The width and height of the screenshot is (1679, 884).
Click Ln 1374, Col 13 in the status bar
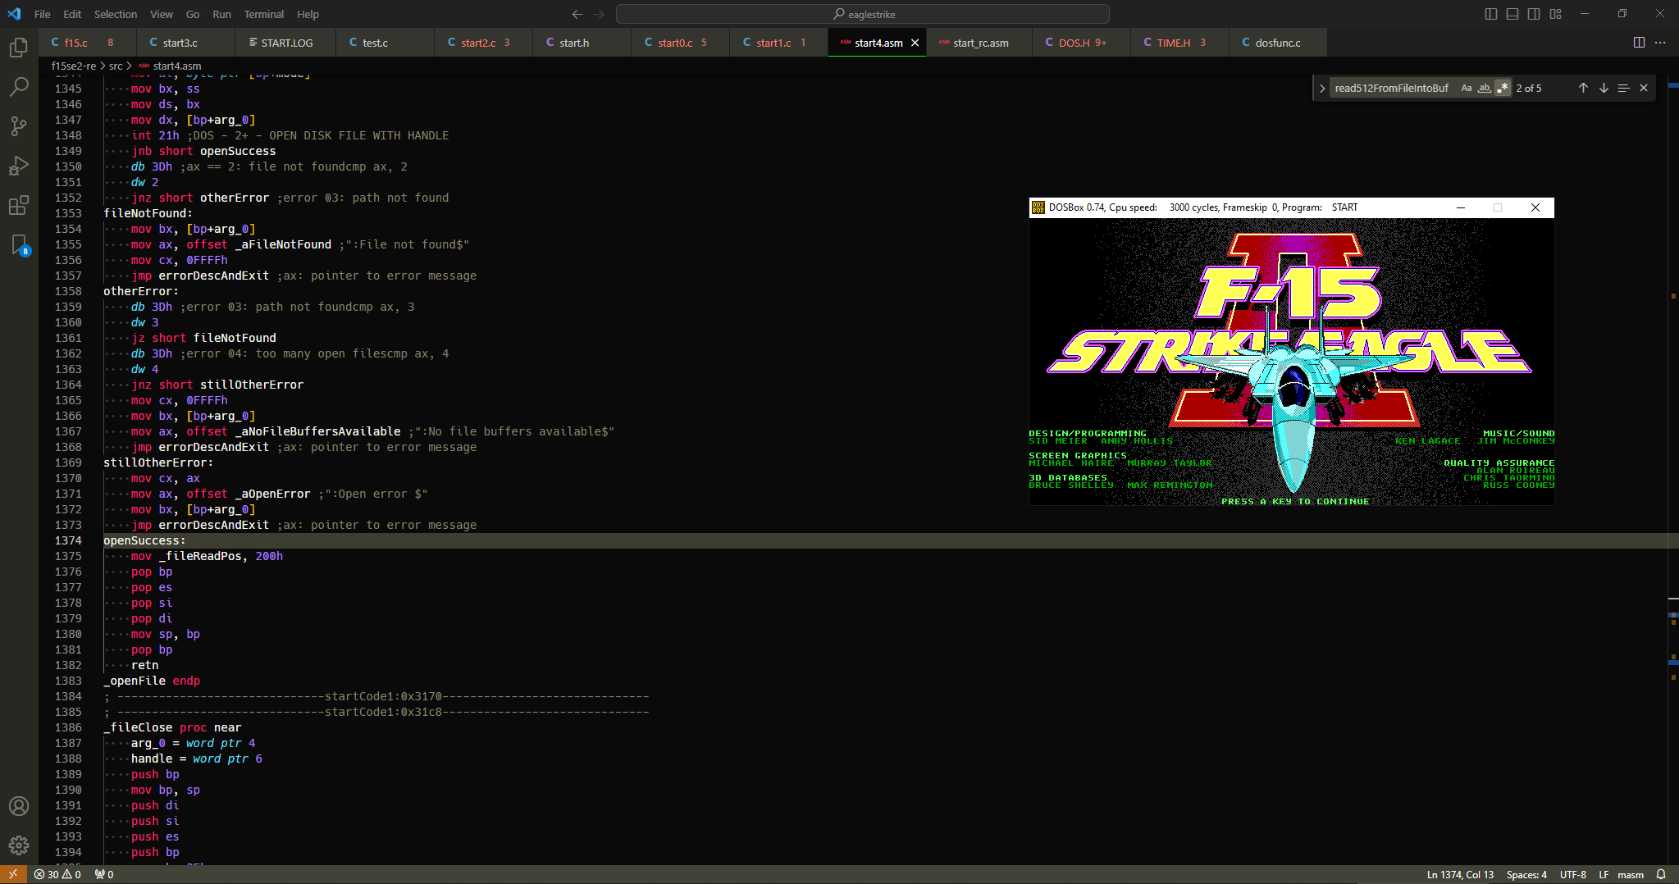point(1460,874)
